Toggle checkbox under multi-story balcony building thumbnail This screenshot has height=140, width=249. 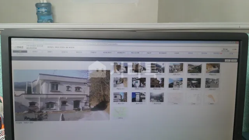(x=154, y=74)
